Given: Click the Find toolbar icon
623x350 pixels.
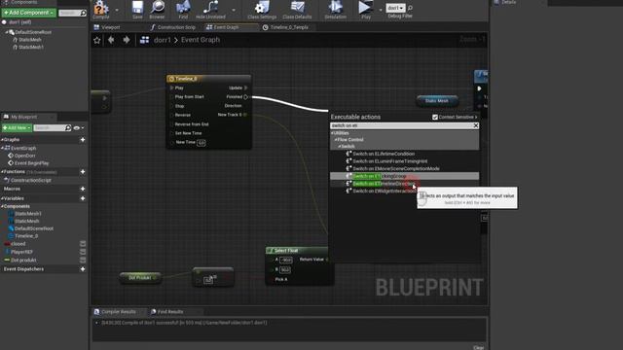Looking at the screenshot, I should 183,8.
